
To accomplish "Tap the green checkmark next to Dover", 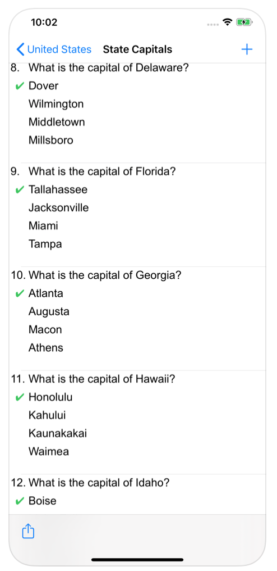I will (x=19, y=87).
